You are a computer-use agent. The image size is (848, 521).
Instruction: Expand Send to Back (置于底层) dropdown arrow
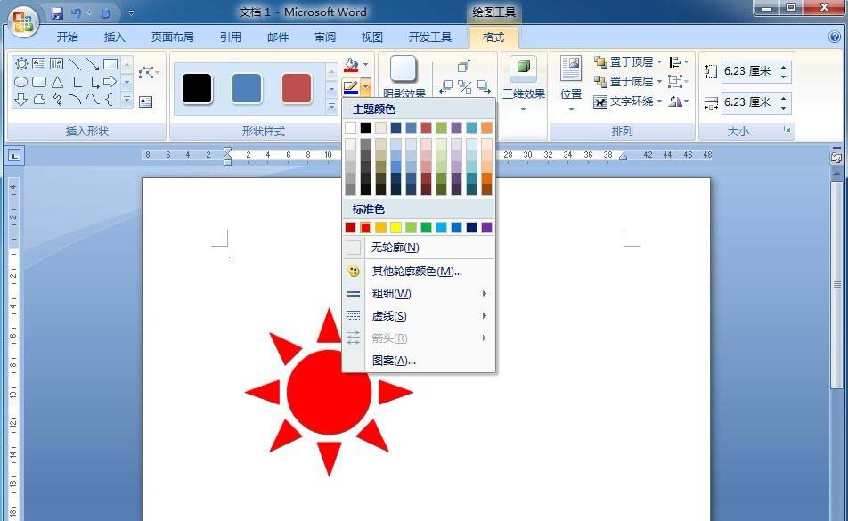[660, 82]
